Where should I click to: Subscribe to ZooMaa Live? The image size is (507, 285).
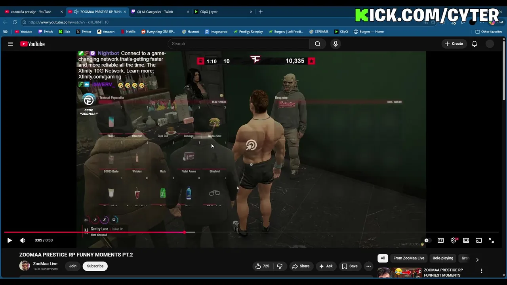[95, 266]
